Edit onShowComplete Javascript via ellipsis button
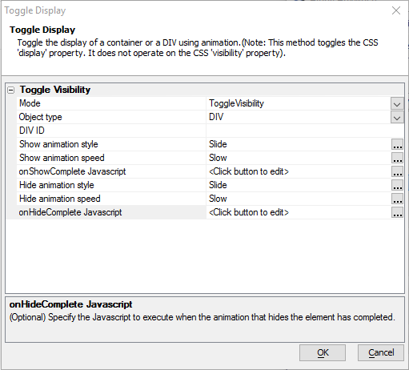Image resolution: width=409 pixels, height=370 pixels. [397, 171]
